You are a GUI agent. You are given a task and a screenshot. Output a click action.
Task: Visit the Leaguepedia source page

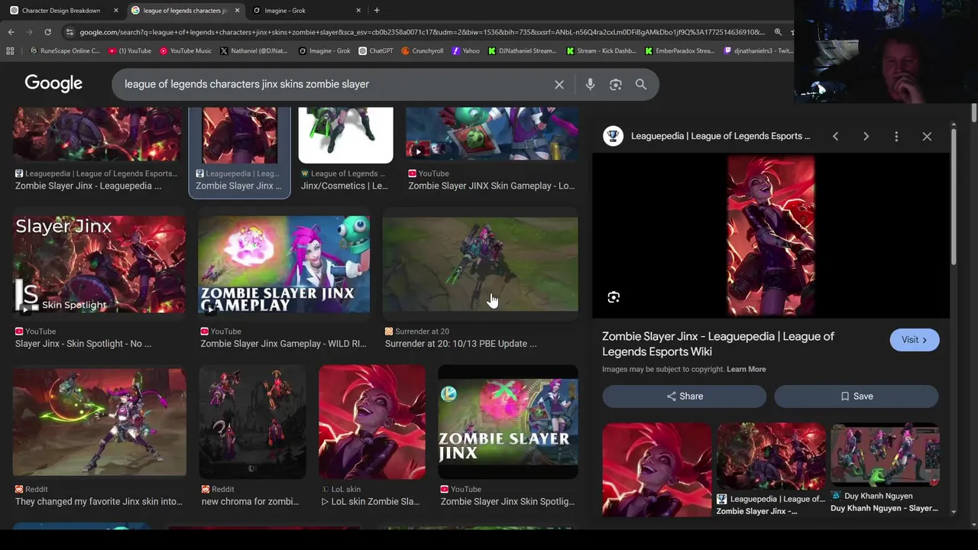click(x=915, y=340)
